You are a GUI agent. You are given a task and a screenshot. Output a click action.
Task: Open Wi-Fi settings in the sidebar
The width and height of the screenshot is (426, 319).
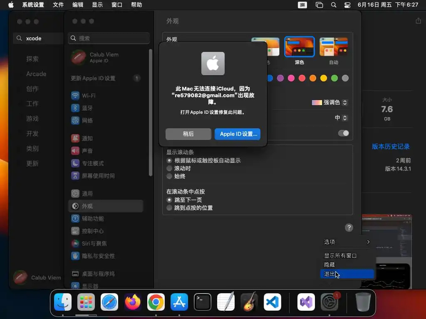(x=105, y=96)
